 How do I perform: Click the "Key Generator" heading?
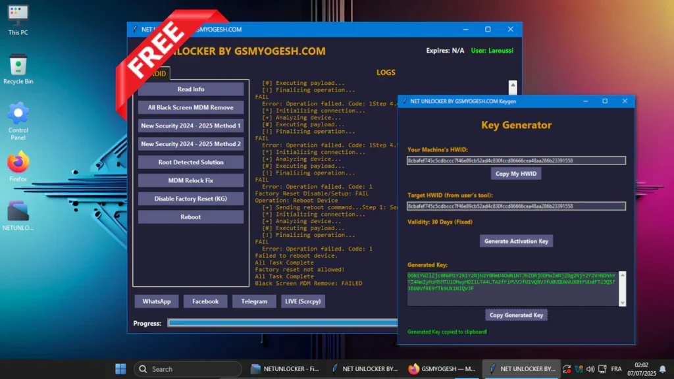point(516,125)
